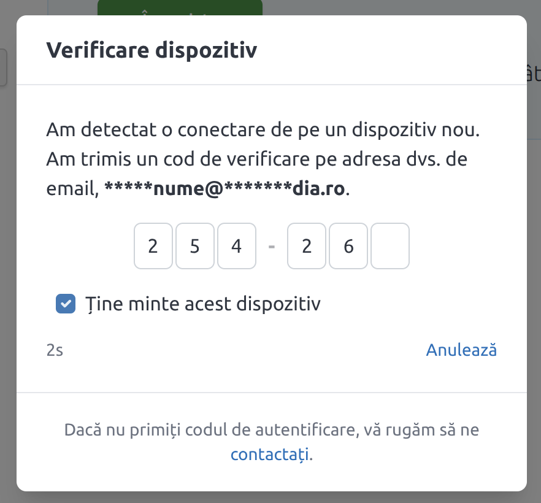The height and width of the screenshot is (503, 541).
Task: Click the "Dacă nu primiți codul" footer text
Action: pyautogui.click(x=271, y=430)
